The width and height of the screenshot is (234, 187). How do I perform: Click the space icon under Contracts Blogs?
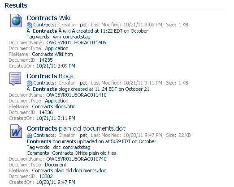[30, 83]
